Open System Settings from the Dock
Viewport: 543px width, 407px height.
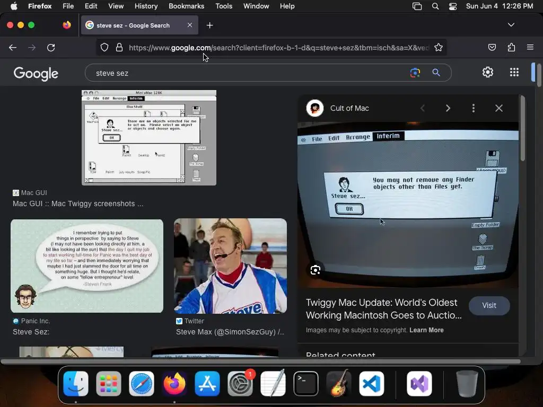240,384
